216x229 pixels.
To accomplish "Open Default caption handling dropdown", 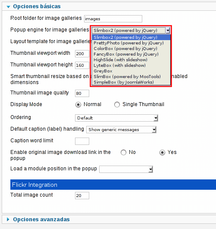I will pos(121,130).
